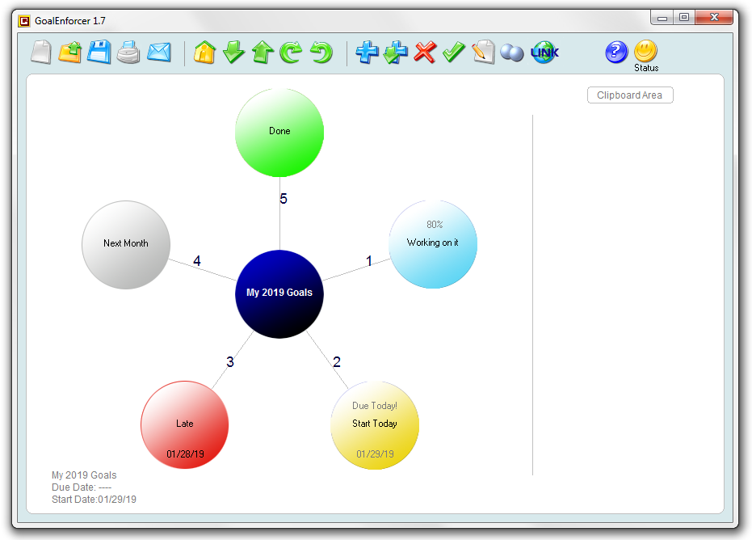Click the green up arrow icon
The height and width of the screenshot is (540, 752).
coord(263,53)
